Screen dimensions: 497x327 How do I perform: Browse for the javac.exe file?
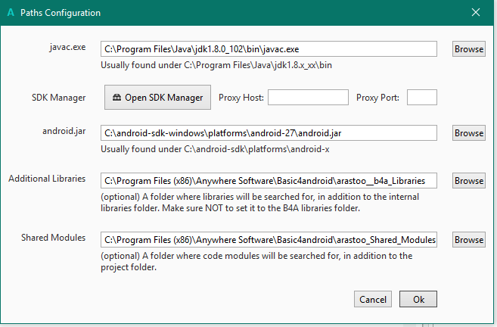(468, 48)
